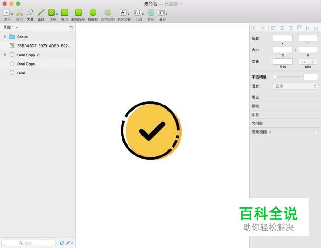This screenshot has width=321, height=248.
Task: Click the checkmark artwork on the canvas
Action: point(152,131)
